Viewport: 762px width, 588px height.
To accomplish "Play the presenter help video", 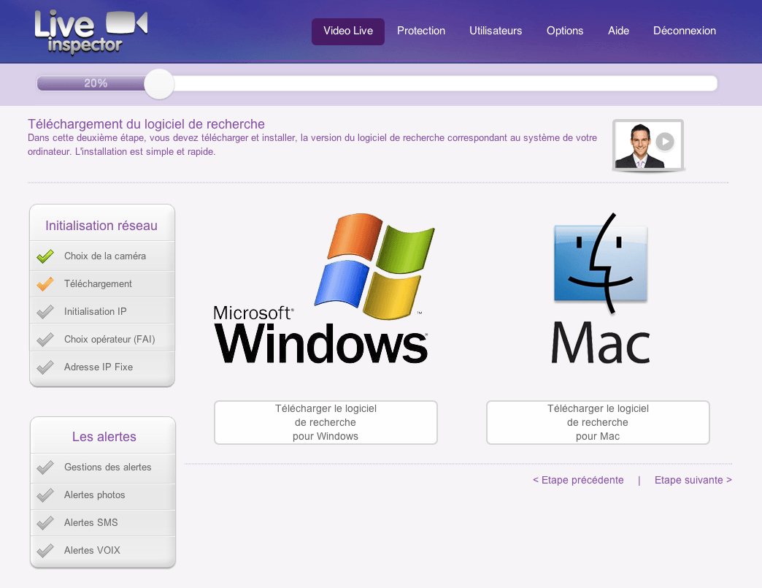I will click(665, 142).
